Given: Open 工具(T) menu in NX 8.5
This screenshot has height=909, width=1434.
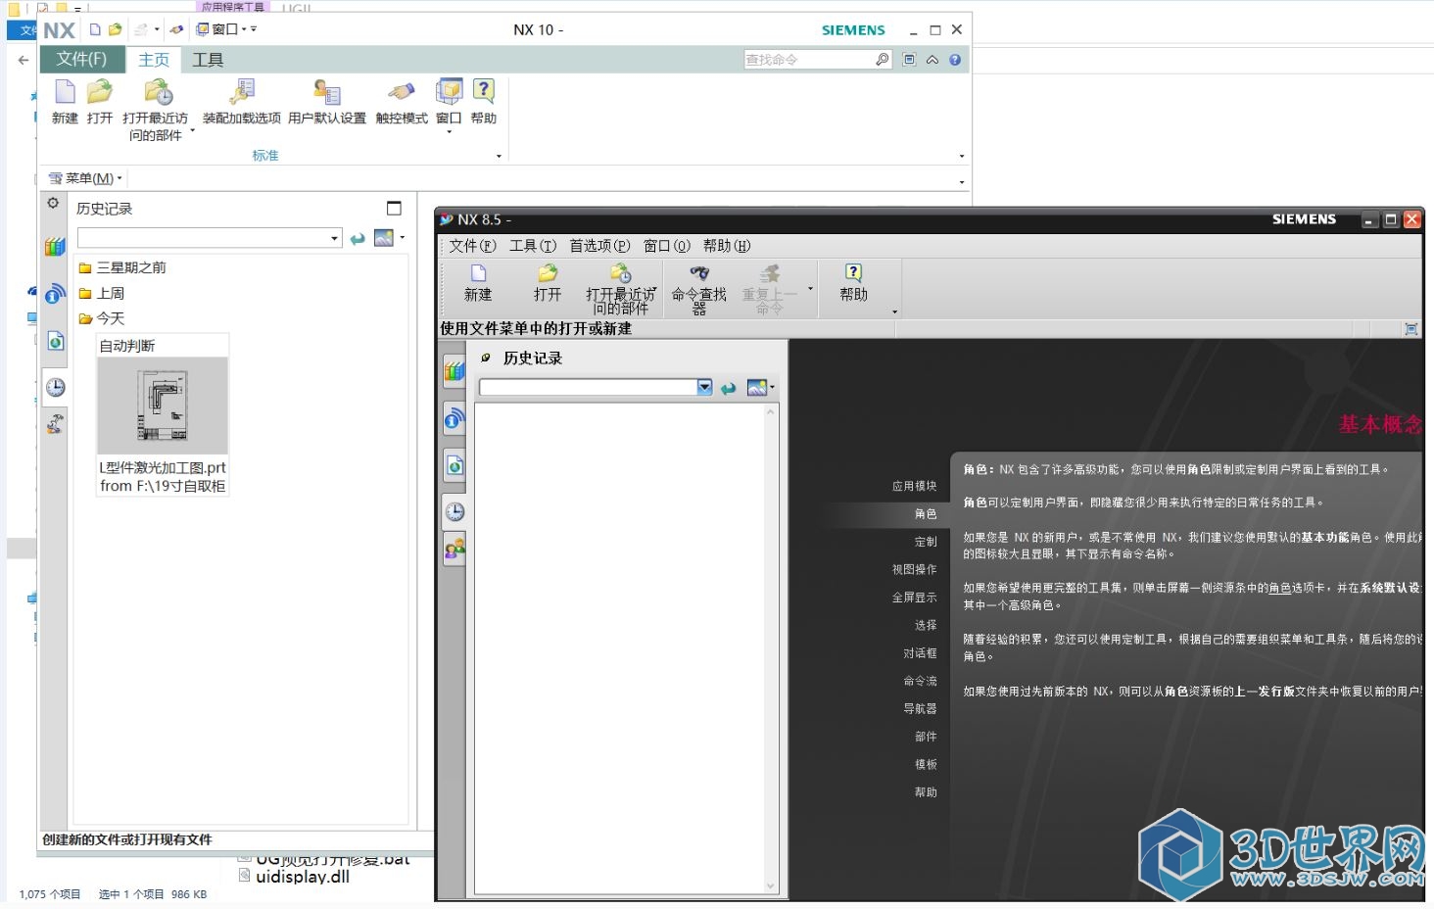Looking at the screenshot, I should tap(533, 246).
